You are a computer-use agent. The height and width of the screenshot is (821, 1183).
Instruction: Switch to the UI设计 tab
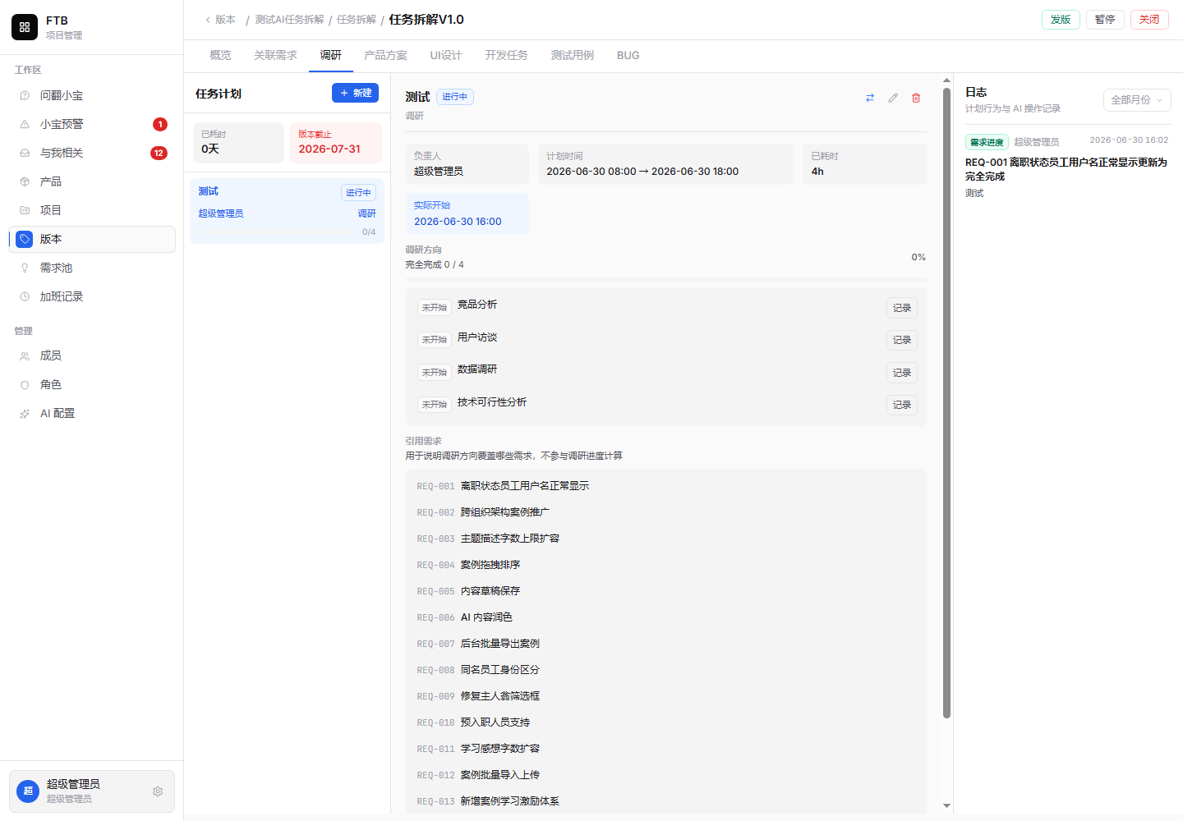(446, 55)
